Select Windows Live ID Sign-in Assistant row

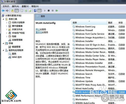click(99, 45)
